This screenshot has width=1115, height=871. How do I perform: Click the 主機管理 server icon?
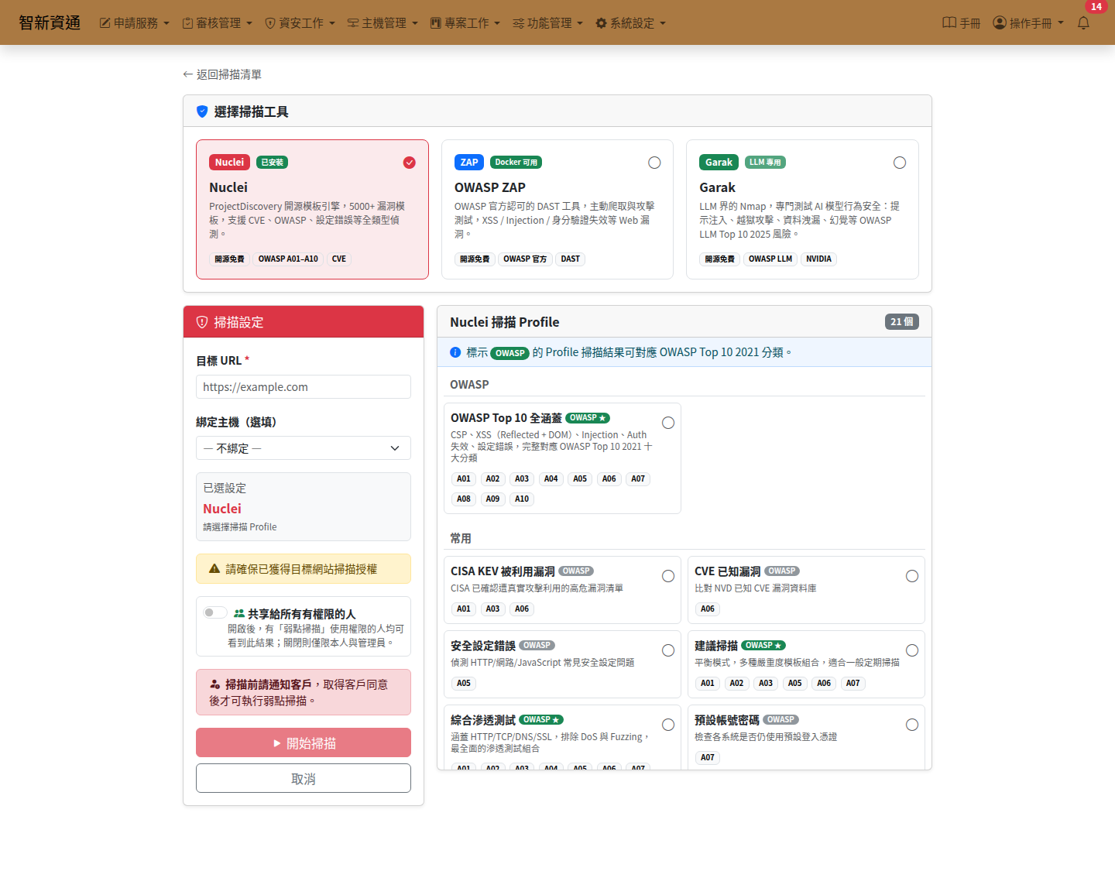(x=353, y=23)
